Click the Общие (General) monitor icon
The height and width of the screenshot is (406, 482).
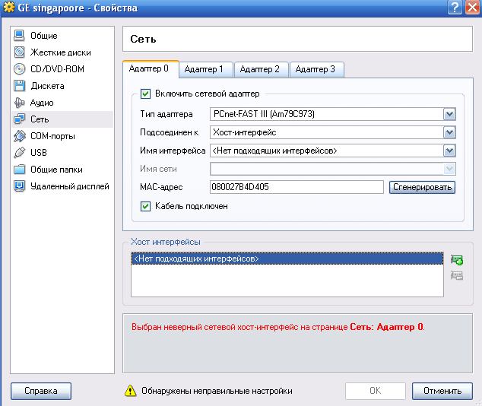(21, 36)
